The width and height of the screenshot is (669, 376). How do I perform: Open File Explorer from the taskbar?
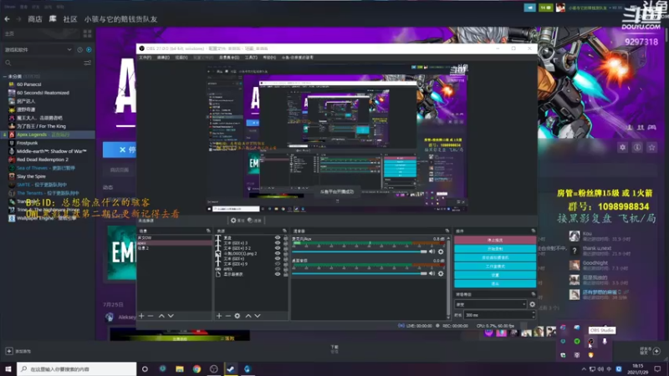[180, 368]
